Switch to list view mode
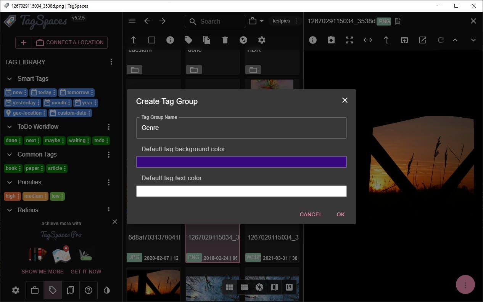Screen dimensions: 483x302 tap(245, 287)
